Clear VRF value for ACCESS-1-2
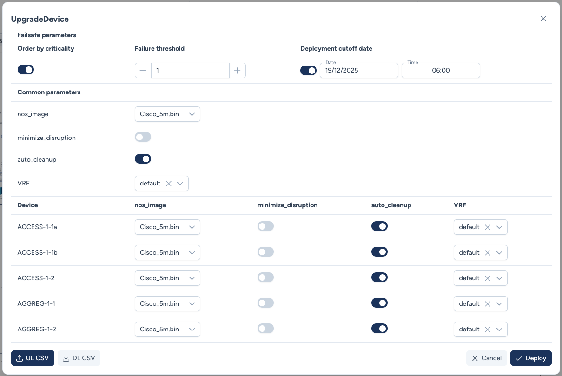 point(488,278)
